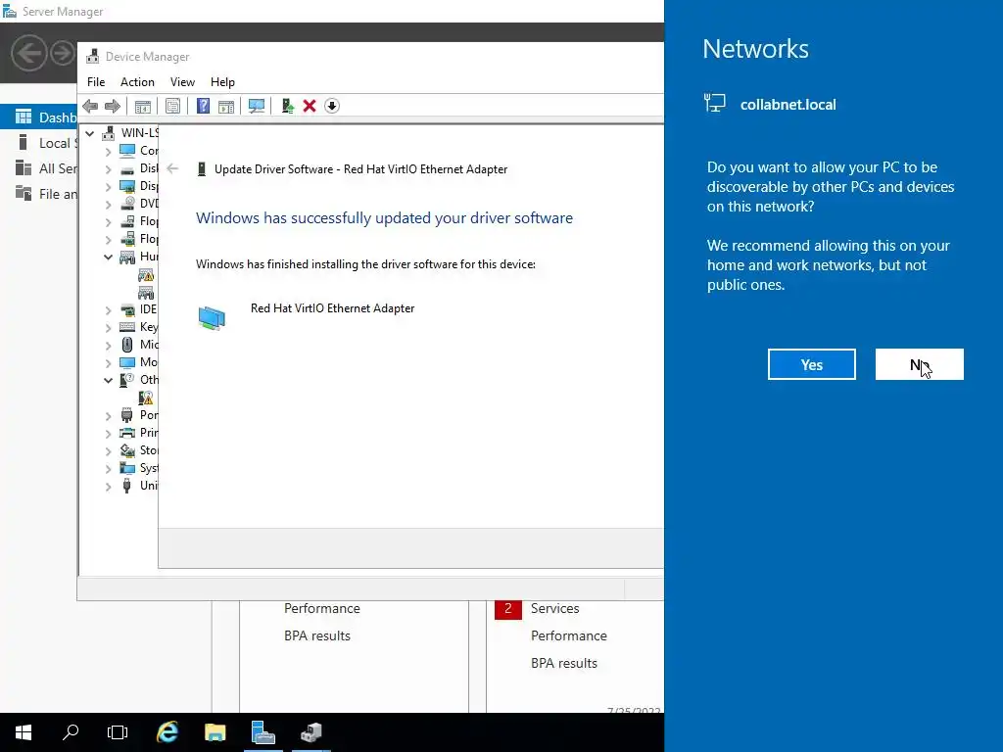1003x752 pixels.
Task: Click the taskbar Search magnifier icon
Action: pyautogui.click(x=71, y=732)
